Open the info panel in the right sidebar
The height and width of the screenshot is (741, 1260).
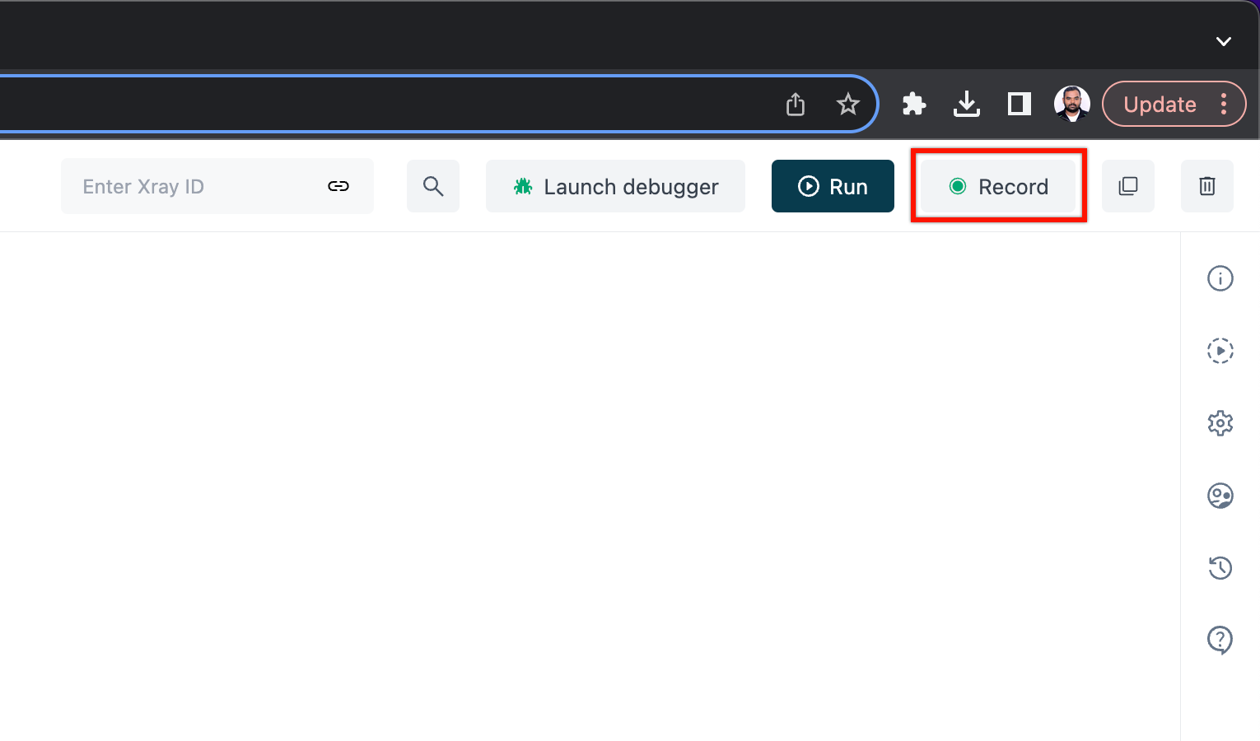tap(1220, 278)
